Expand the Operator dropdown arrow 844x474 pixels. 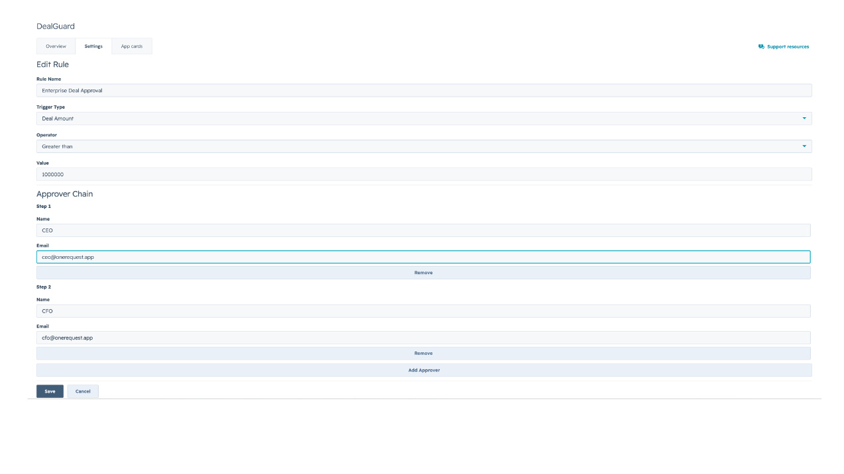point(804,146)
